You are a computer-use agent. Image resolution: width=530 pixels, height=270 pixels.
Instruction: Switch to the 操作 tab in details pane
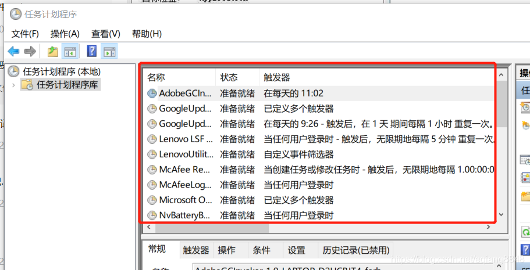pyautogui.click(x=226, y=250)
